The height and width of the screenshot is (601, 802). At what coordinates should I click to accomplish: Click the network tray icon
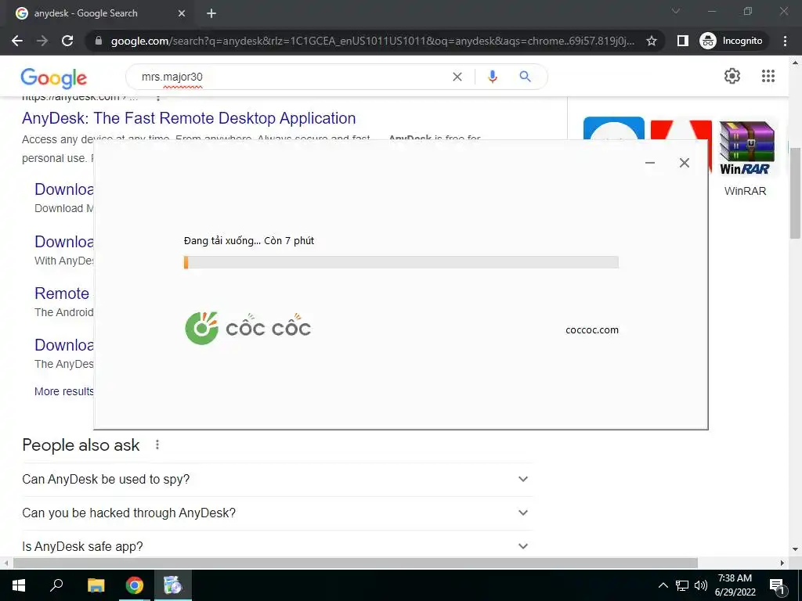[682, 585]
